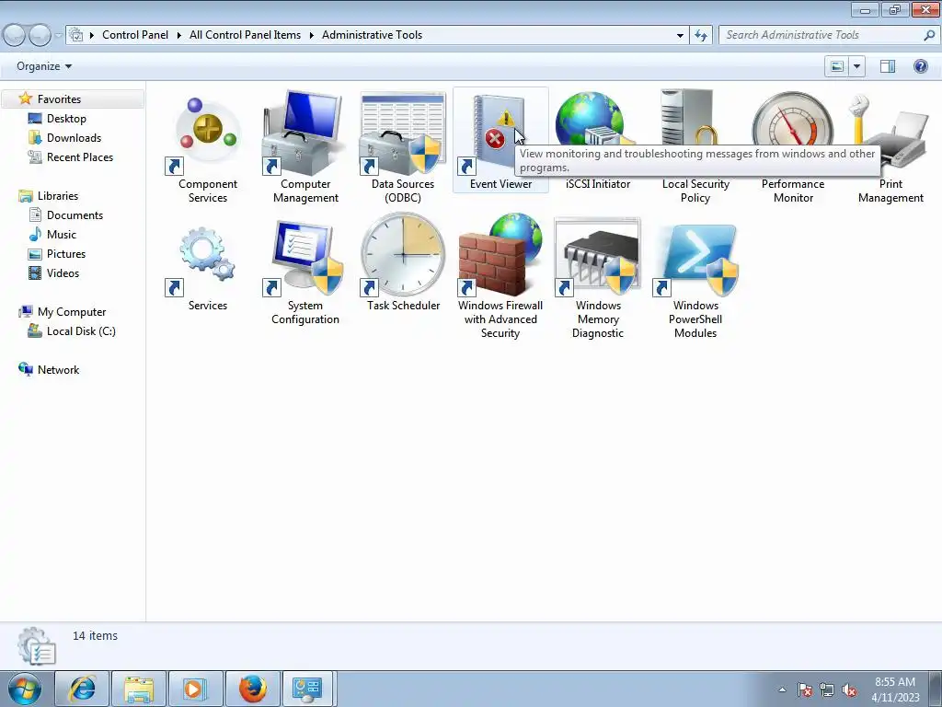Show hidden system tray icons

pyautogui.click(x=782, y=690)
